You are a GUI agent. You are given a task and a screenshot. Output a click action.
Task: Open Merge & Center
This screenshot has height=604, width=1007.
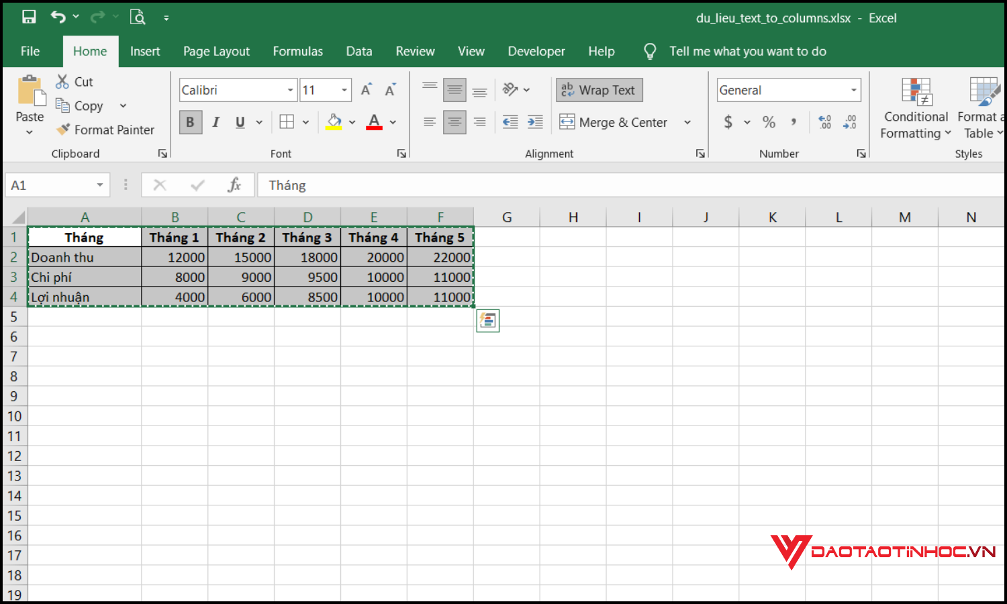coord(621,122)
